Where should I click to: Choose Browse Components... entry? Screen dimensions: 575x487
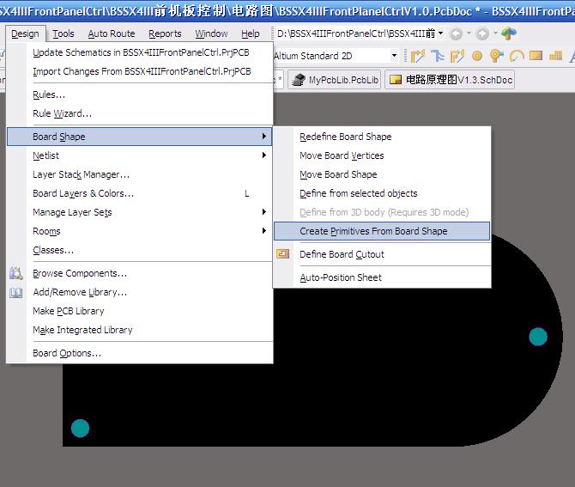(140, 273)
